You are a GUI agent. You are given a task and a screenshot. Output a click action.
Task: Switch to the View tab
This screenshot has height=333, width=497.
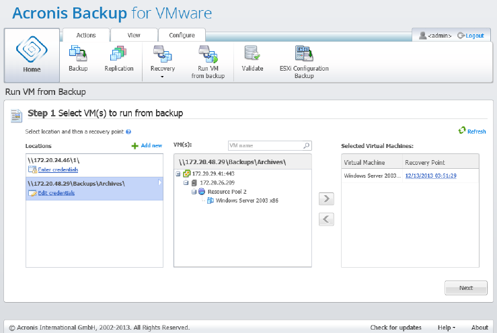pos(134,35)
